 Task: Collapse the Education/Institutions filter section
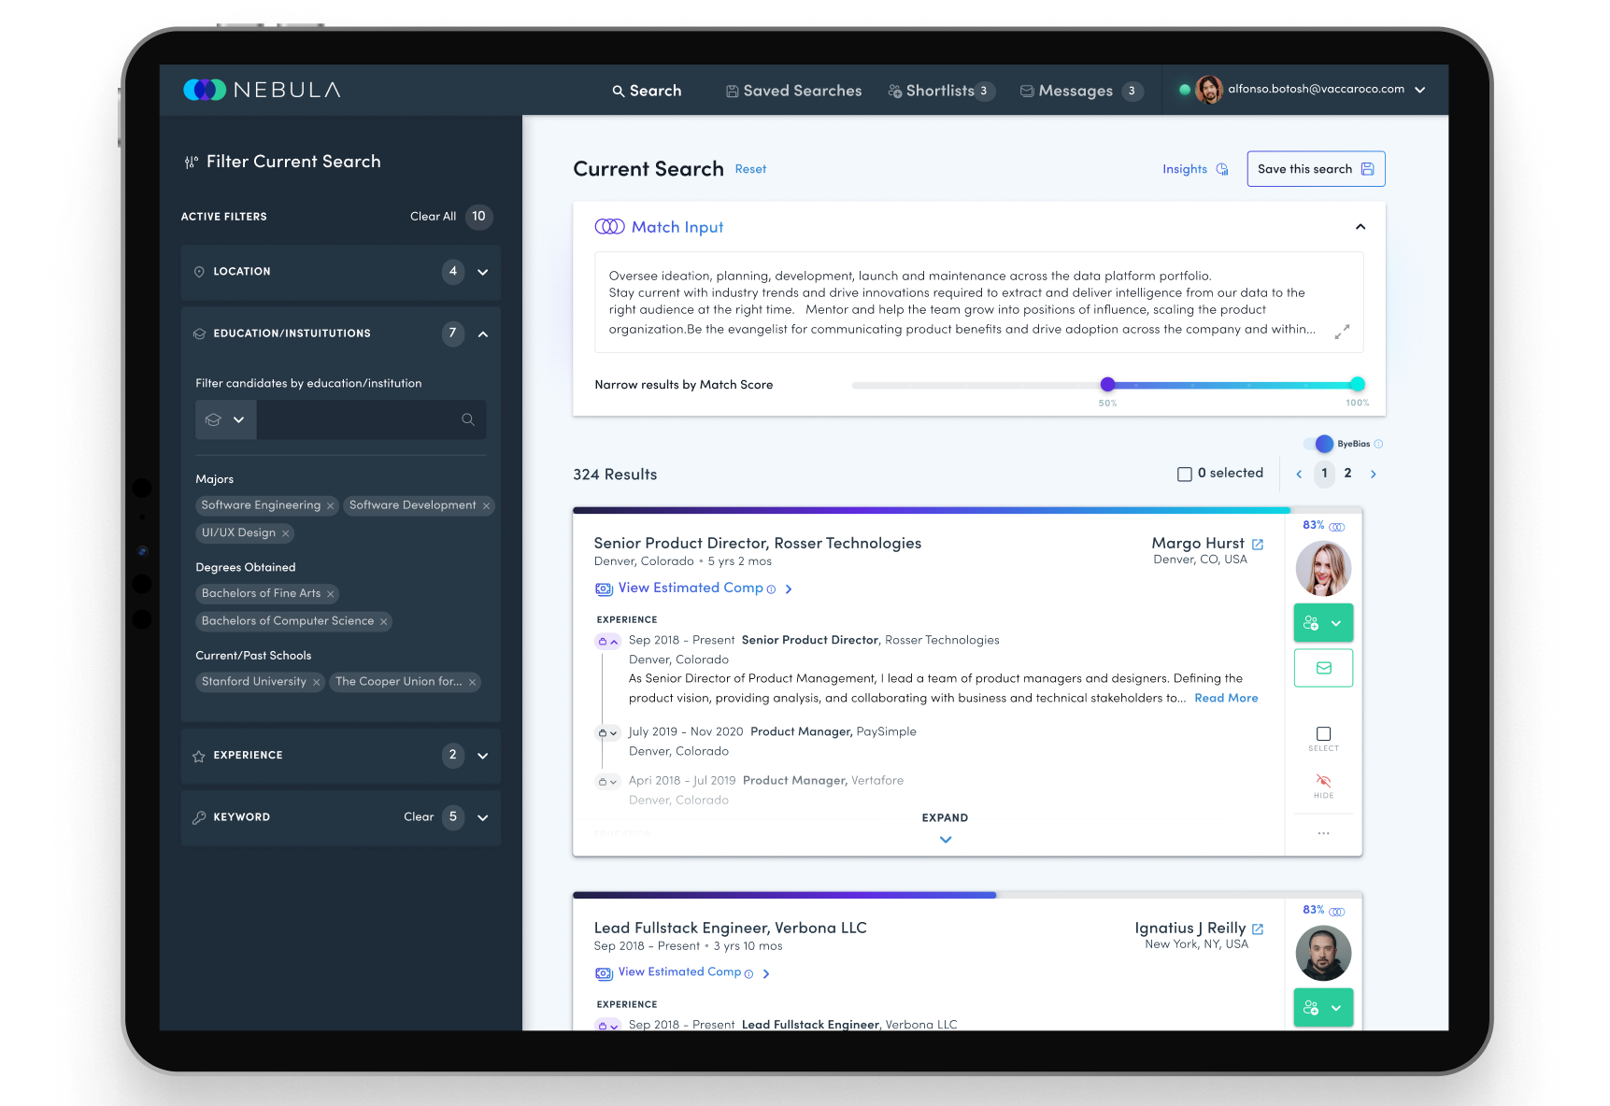click(x=483, y=333)
